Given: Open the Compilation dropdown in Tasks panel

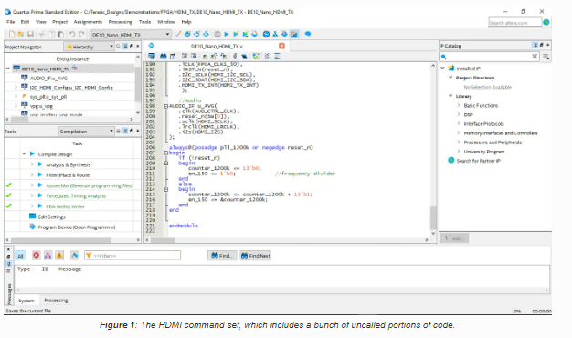Looking at the screenshot, I should pos(87,132).
